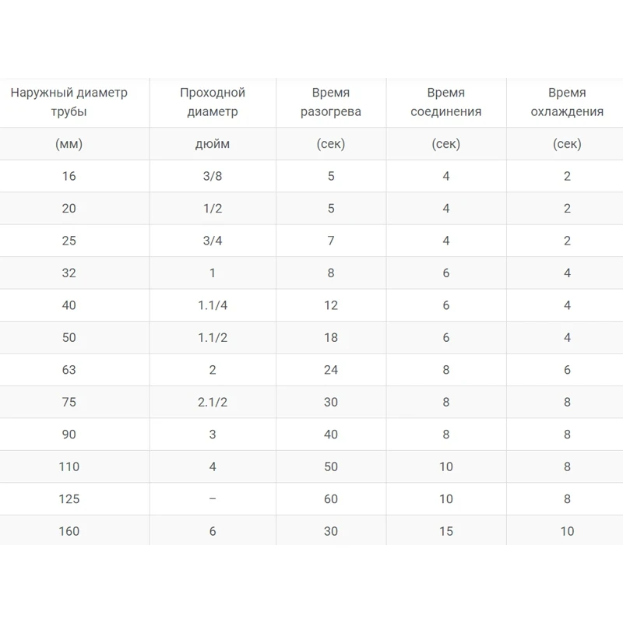Select the 1/2 inch diameter cell

point(213,209)
